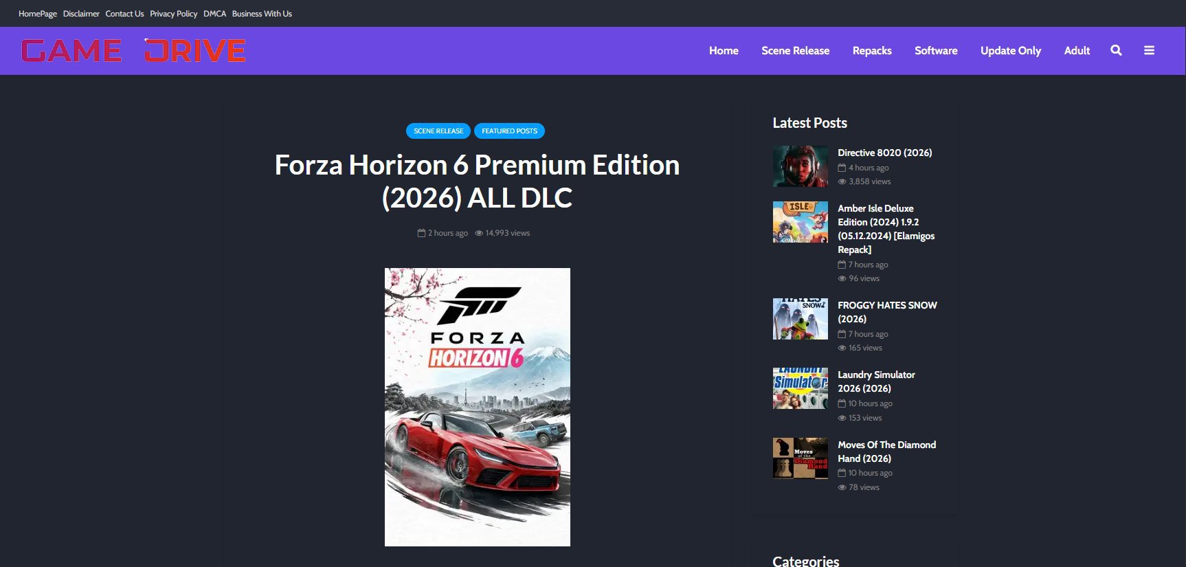Click '4 hours ago' under Directive 8020
This screenshot has height=567, width=1186.
[x=869, y=168]
